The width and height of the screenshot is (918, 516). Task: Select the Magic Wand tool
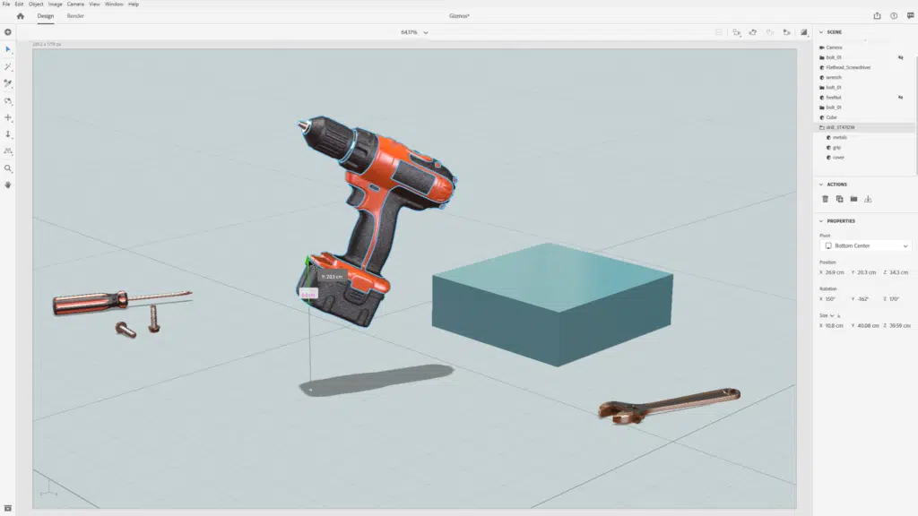(x=9, y=67)
